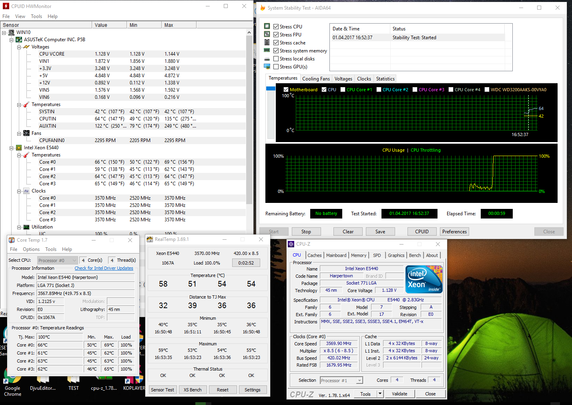Click Check for Intel Driver Updates link
572x405 pixels.
pyautogui.click(x=104, y=268)
